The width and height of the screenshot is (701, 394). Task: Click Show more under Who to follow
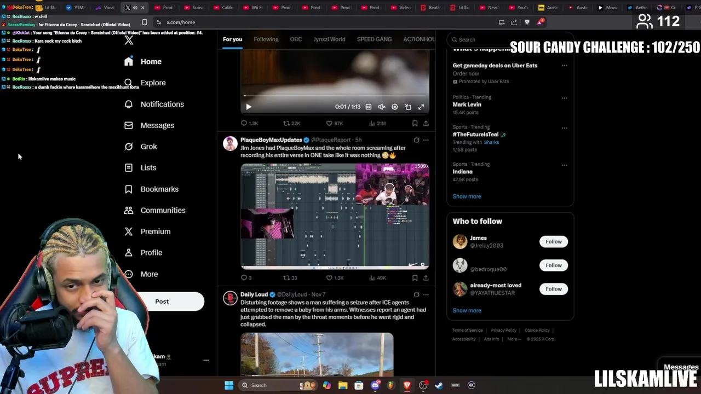(x=467, y=311)
